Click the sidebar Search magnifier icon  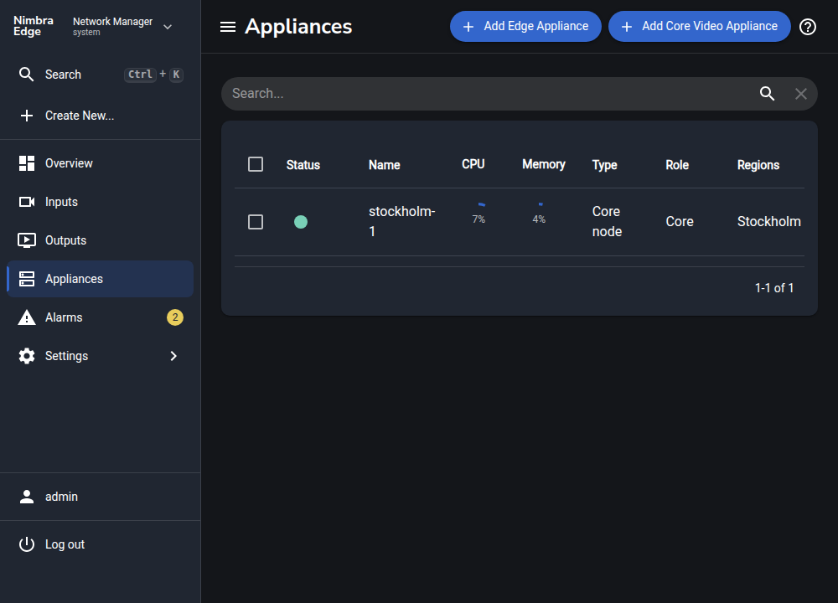[26, 75]
